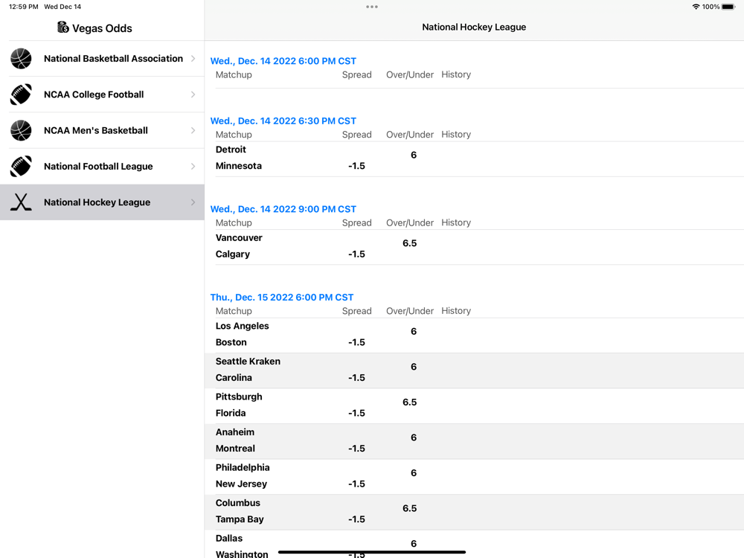Tap the three-dot multitasking indicator
The width and height of the screenshot is (744, 558).
coord(372,7)
